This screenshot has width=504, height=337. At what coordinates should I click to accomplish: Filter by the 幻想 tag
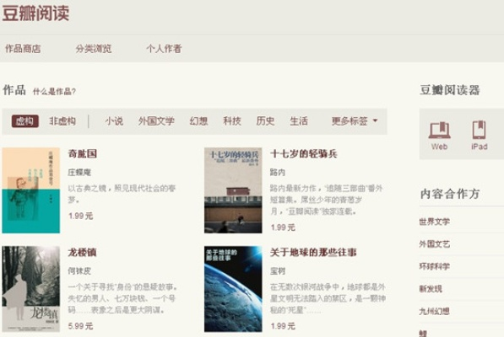[x=198, y=120]
